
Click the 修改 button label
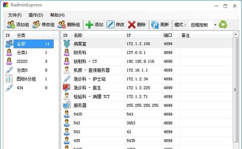(x=120, y=25)
